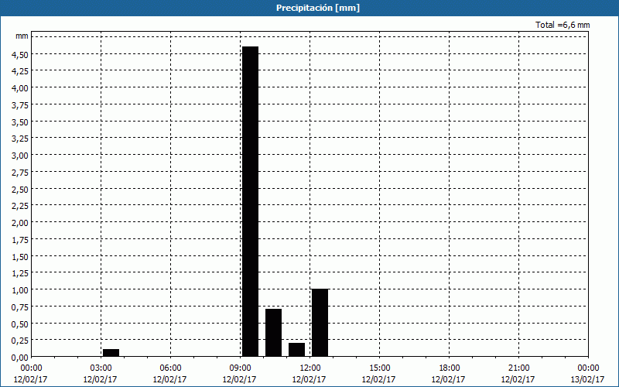Click the 18:00 time label
Image resolution: width=619 pixels, height=387 pixels.
(450, 368)
